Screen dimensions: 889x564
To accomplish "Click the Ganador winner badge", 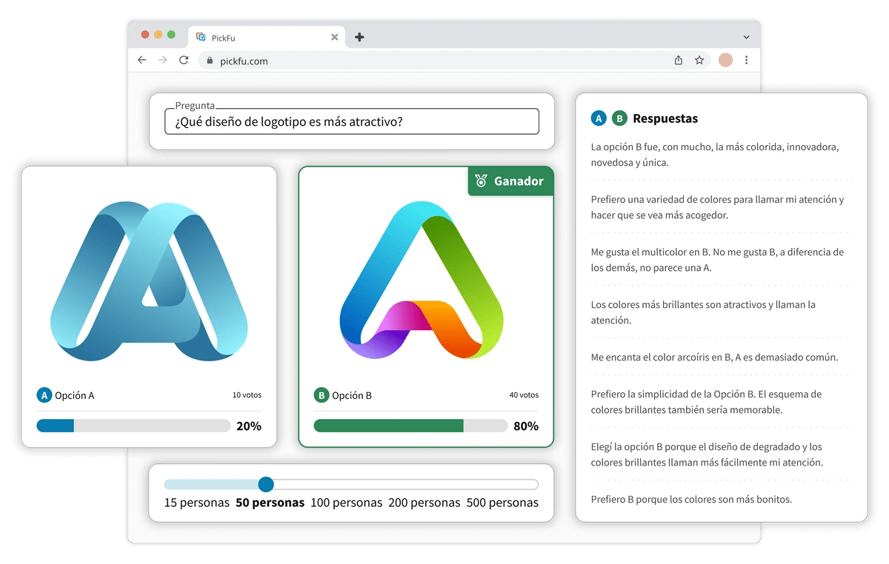I will (510, 180).
